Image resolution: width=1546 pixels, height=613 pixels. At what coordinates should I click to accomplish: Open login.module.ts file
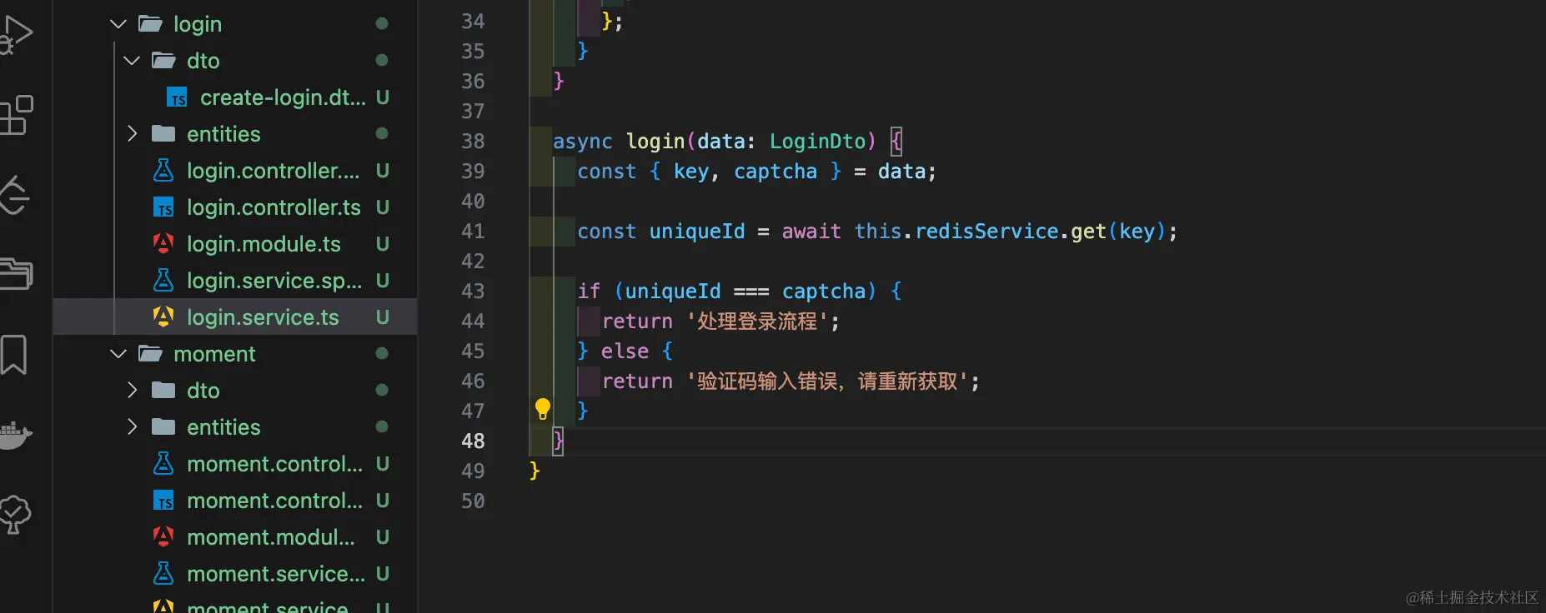pyautogui.click(x=264, y=244)
